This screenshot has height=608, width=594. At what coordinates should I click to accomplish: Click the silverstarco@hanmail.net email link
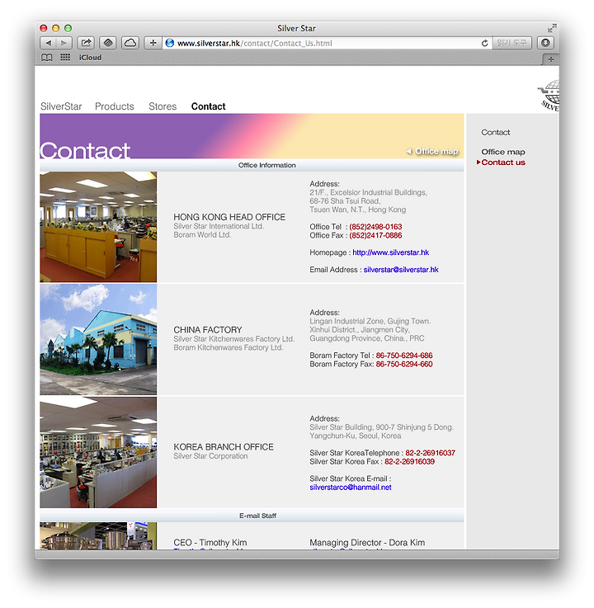(351, 488)
